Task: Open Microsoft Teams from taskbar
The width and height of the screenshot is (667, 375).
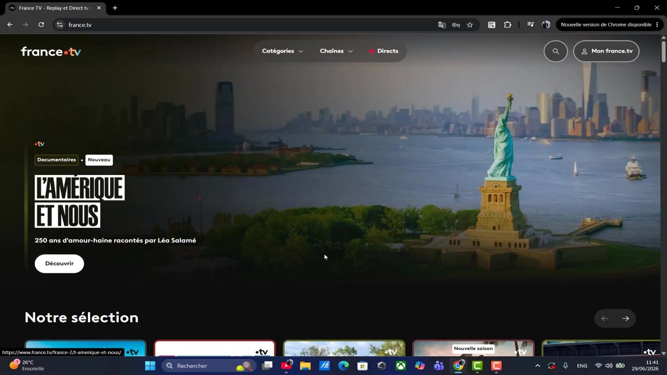Action: click(x=439, y=366)
